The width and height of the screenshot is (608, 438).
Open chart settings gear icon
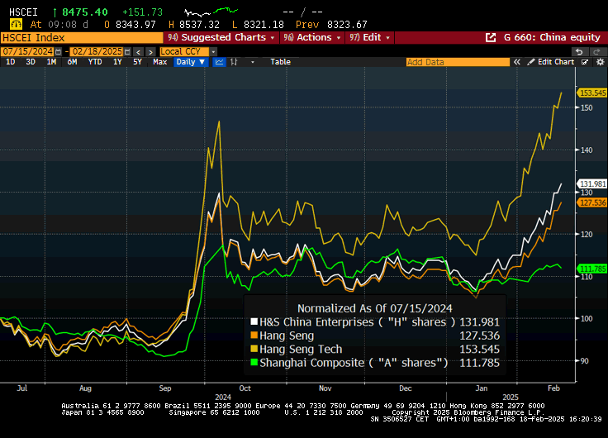601,62
